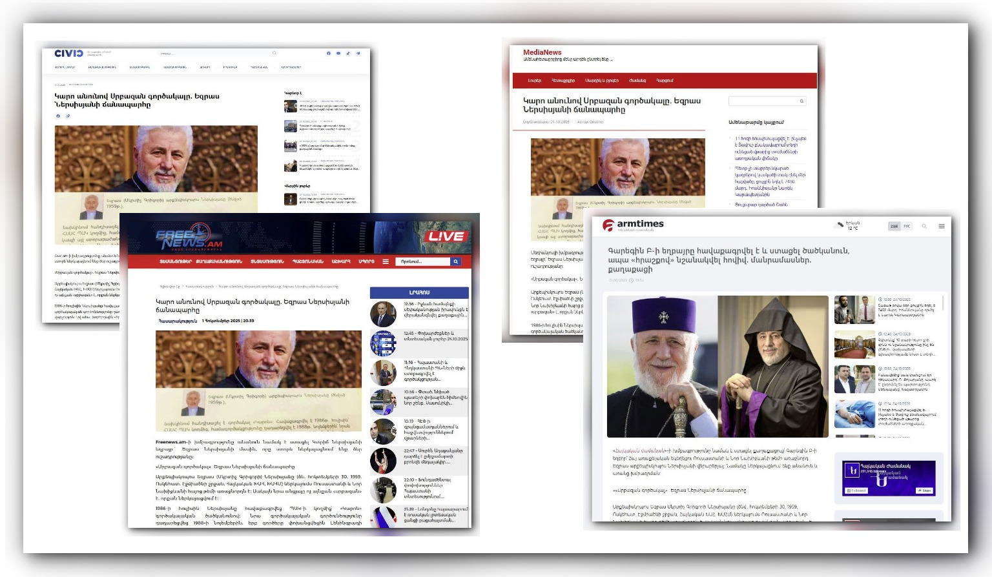Click in the FreeNews search input field

pyautogui.click(x=422, y=261)
